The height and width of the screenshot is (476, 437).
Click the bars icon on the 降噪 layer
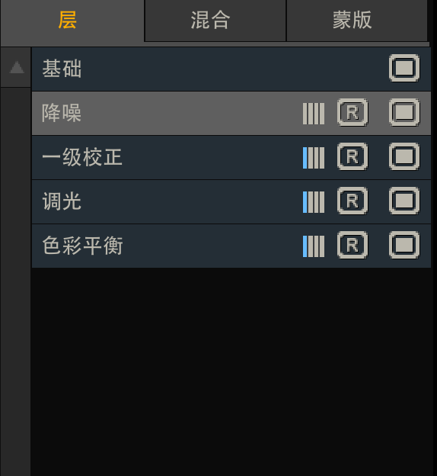314,114
